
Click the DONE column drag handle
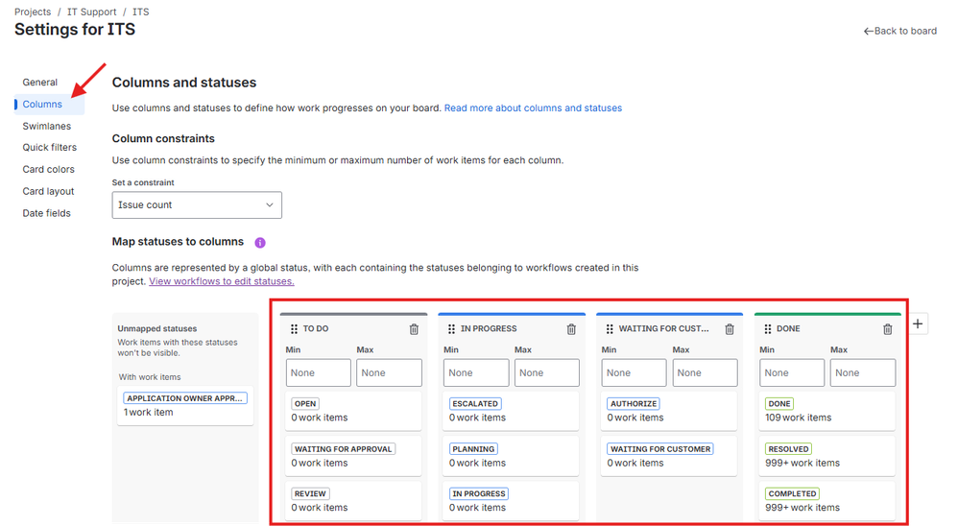coord(766,329)
